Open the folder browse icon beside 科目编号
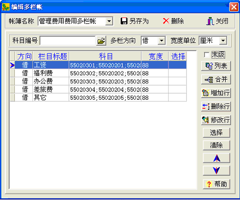This screenshot has width=240, height=200. click(x=101, y=41)
